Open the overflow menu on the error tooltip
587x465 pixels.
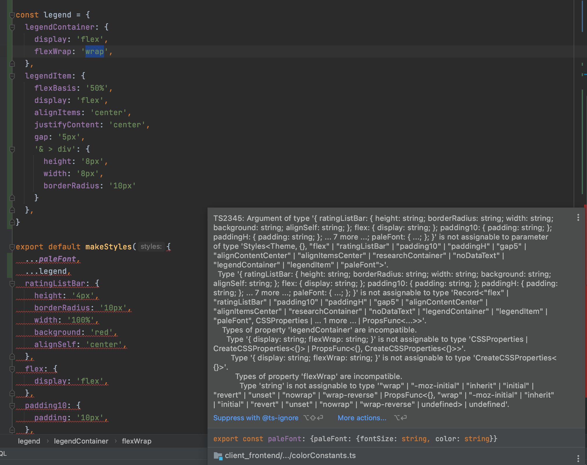[x=578, y=218]
